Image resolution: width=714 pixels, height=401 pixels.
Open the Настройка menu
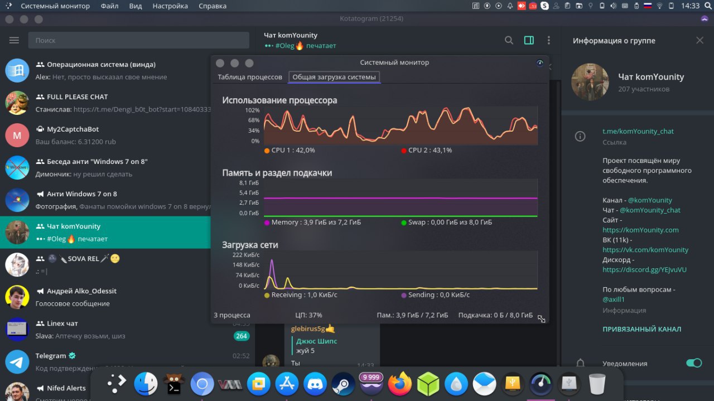[x=170, y=6]
